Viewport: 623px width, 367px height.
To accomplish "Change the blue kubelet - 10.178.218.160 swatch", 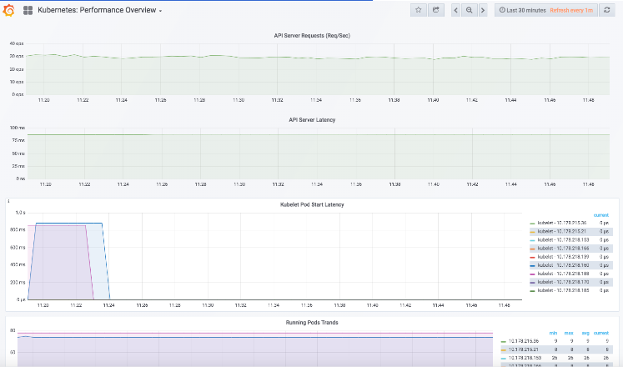I will (532, 266).
